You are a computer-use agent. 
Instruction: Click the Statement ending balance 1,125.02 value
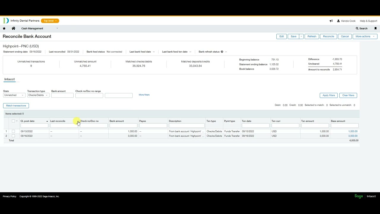[x=274, y=64]
